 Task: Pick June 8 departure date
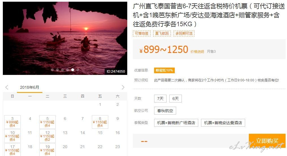[x=100, y=122]
